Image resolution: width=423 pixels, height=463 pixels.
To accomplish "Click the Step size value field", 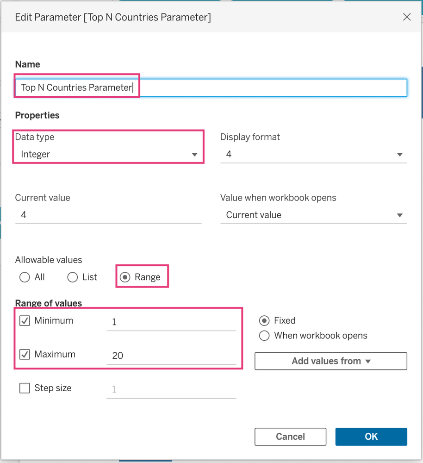I will [x=171, y=389].
